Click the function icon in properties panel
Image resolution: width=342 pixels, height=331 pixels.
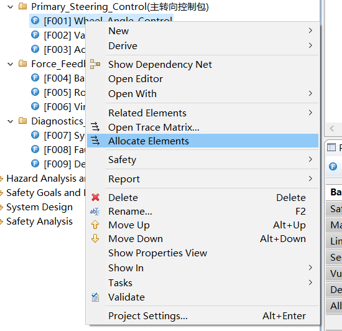click(333, 167)
